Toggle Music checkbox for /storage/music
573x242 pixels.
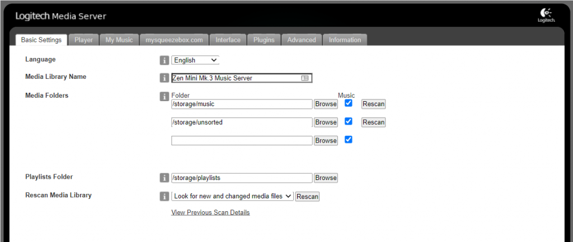349,103
